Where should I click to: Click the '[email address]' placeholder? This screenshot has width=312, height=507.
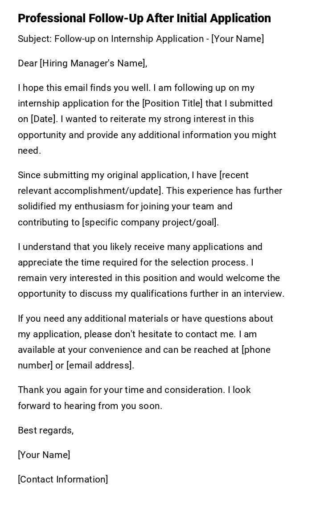tap(100, 365)
